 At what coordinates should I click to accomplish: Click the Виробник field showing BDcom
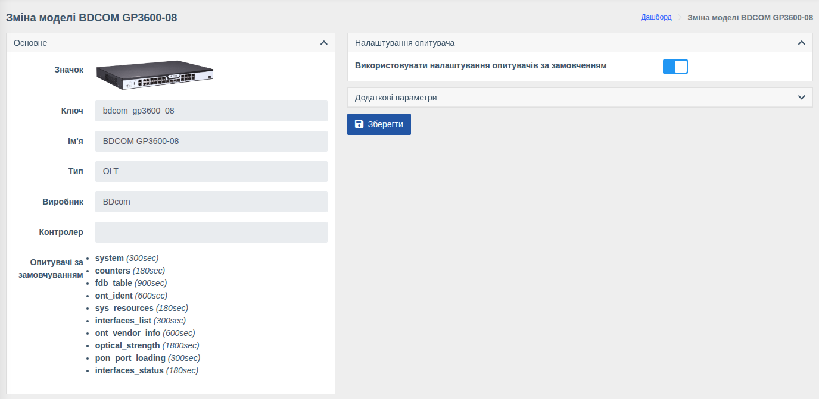pos(211,202)
